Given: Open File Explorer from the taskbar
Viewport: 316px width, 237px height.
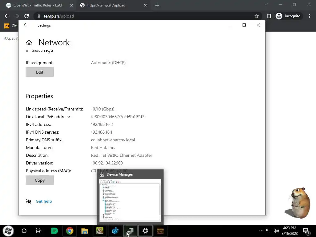Looking at the screenshot, I should tap(85, 231).
